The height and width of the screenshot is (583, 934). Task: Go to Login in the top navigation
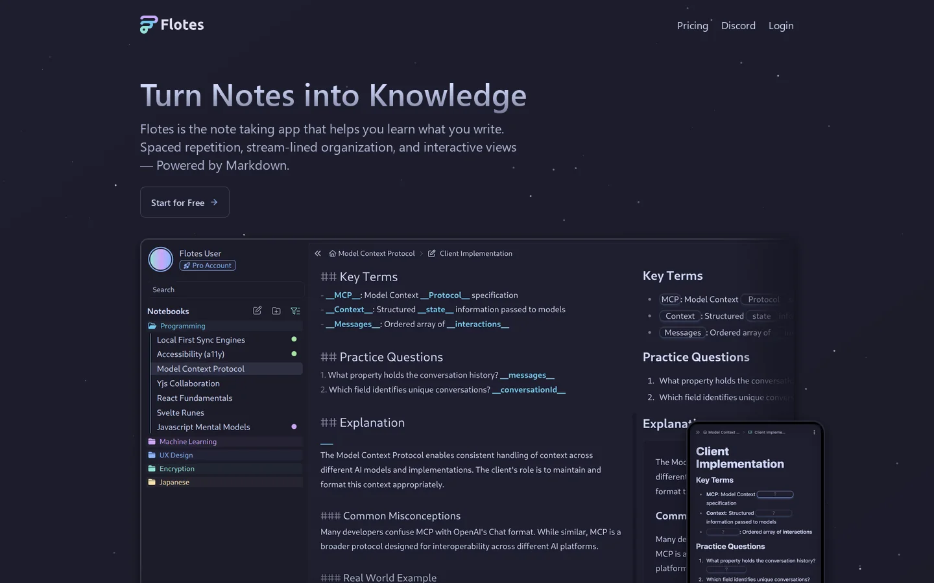coord(781,26)
